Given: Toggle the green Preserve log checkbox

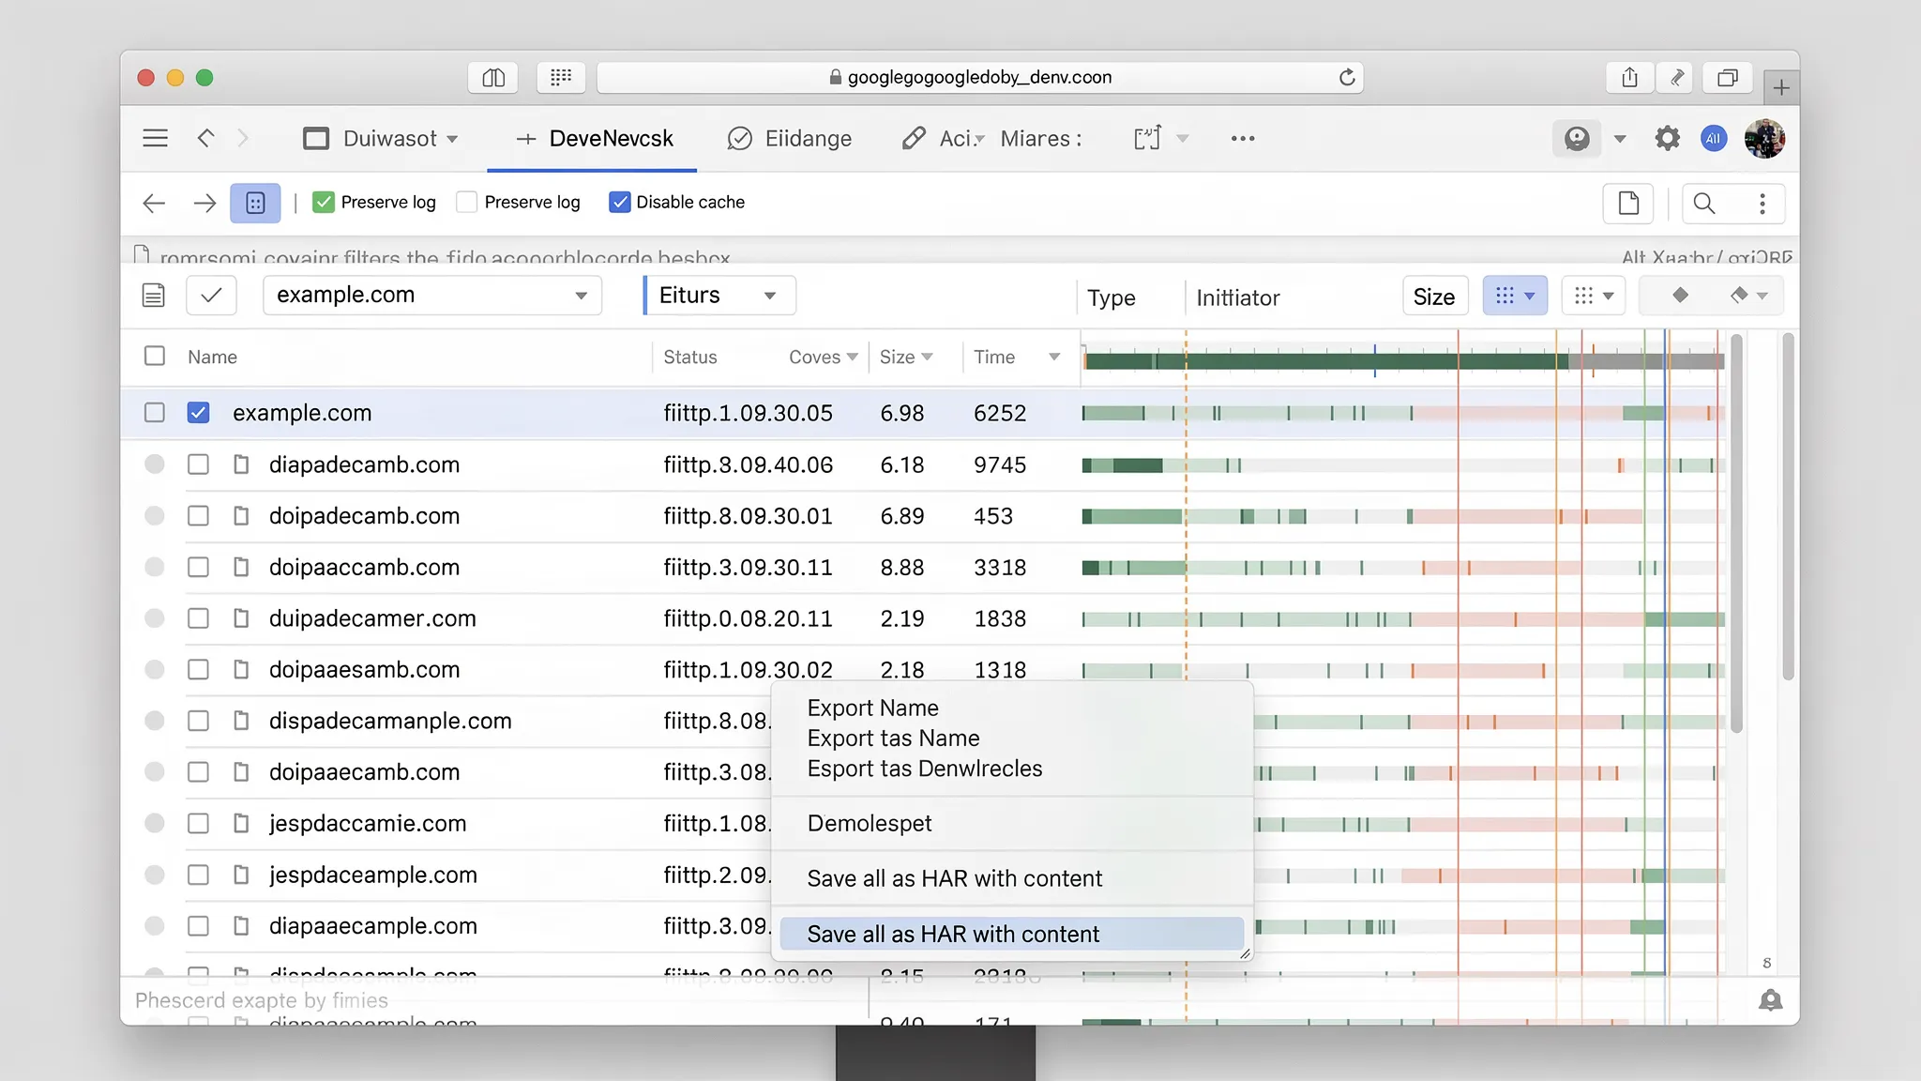Looking at the screenshot, I should [324, 203].
